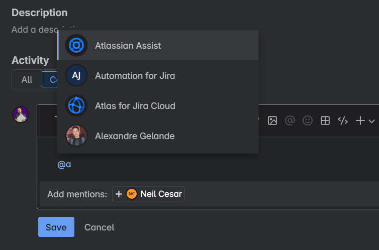Click the AJ Automation avatar icon
This screenshot has width=379, height=250.
pos(76,76)
